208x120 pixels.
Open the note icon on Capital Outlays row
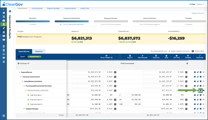pyautogui.click(x=201, y=109)
